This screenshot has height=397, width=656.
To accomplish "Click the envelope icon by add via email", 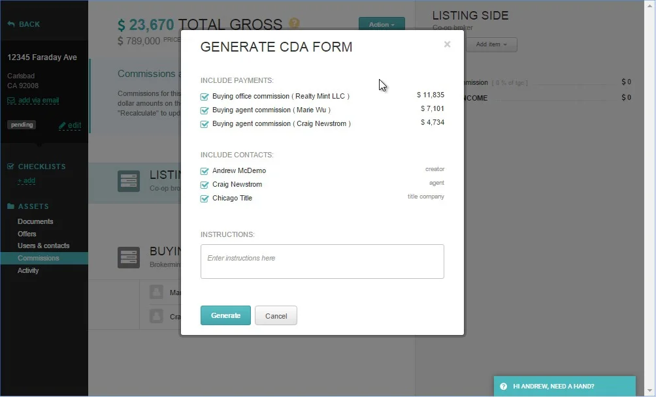I will 11,101.
